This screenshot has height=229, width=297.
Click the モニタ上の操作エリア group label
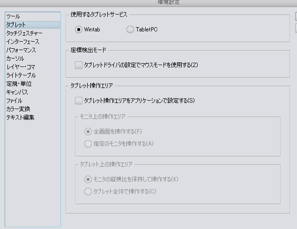point(103,117)
